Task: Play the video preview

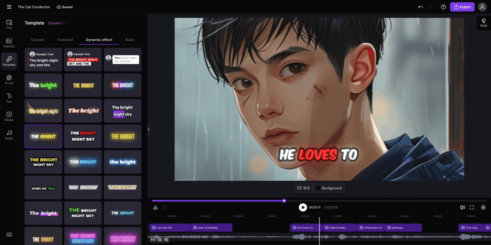Action: tap(303, 207)
